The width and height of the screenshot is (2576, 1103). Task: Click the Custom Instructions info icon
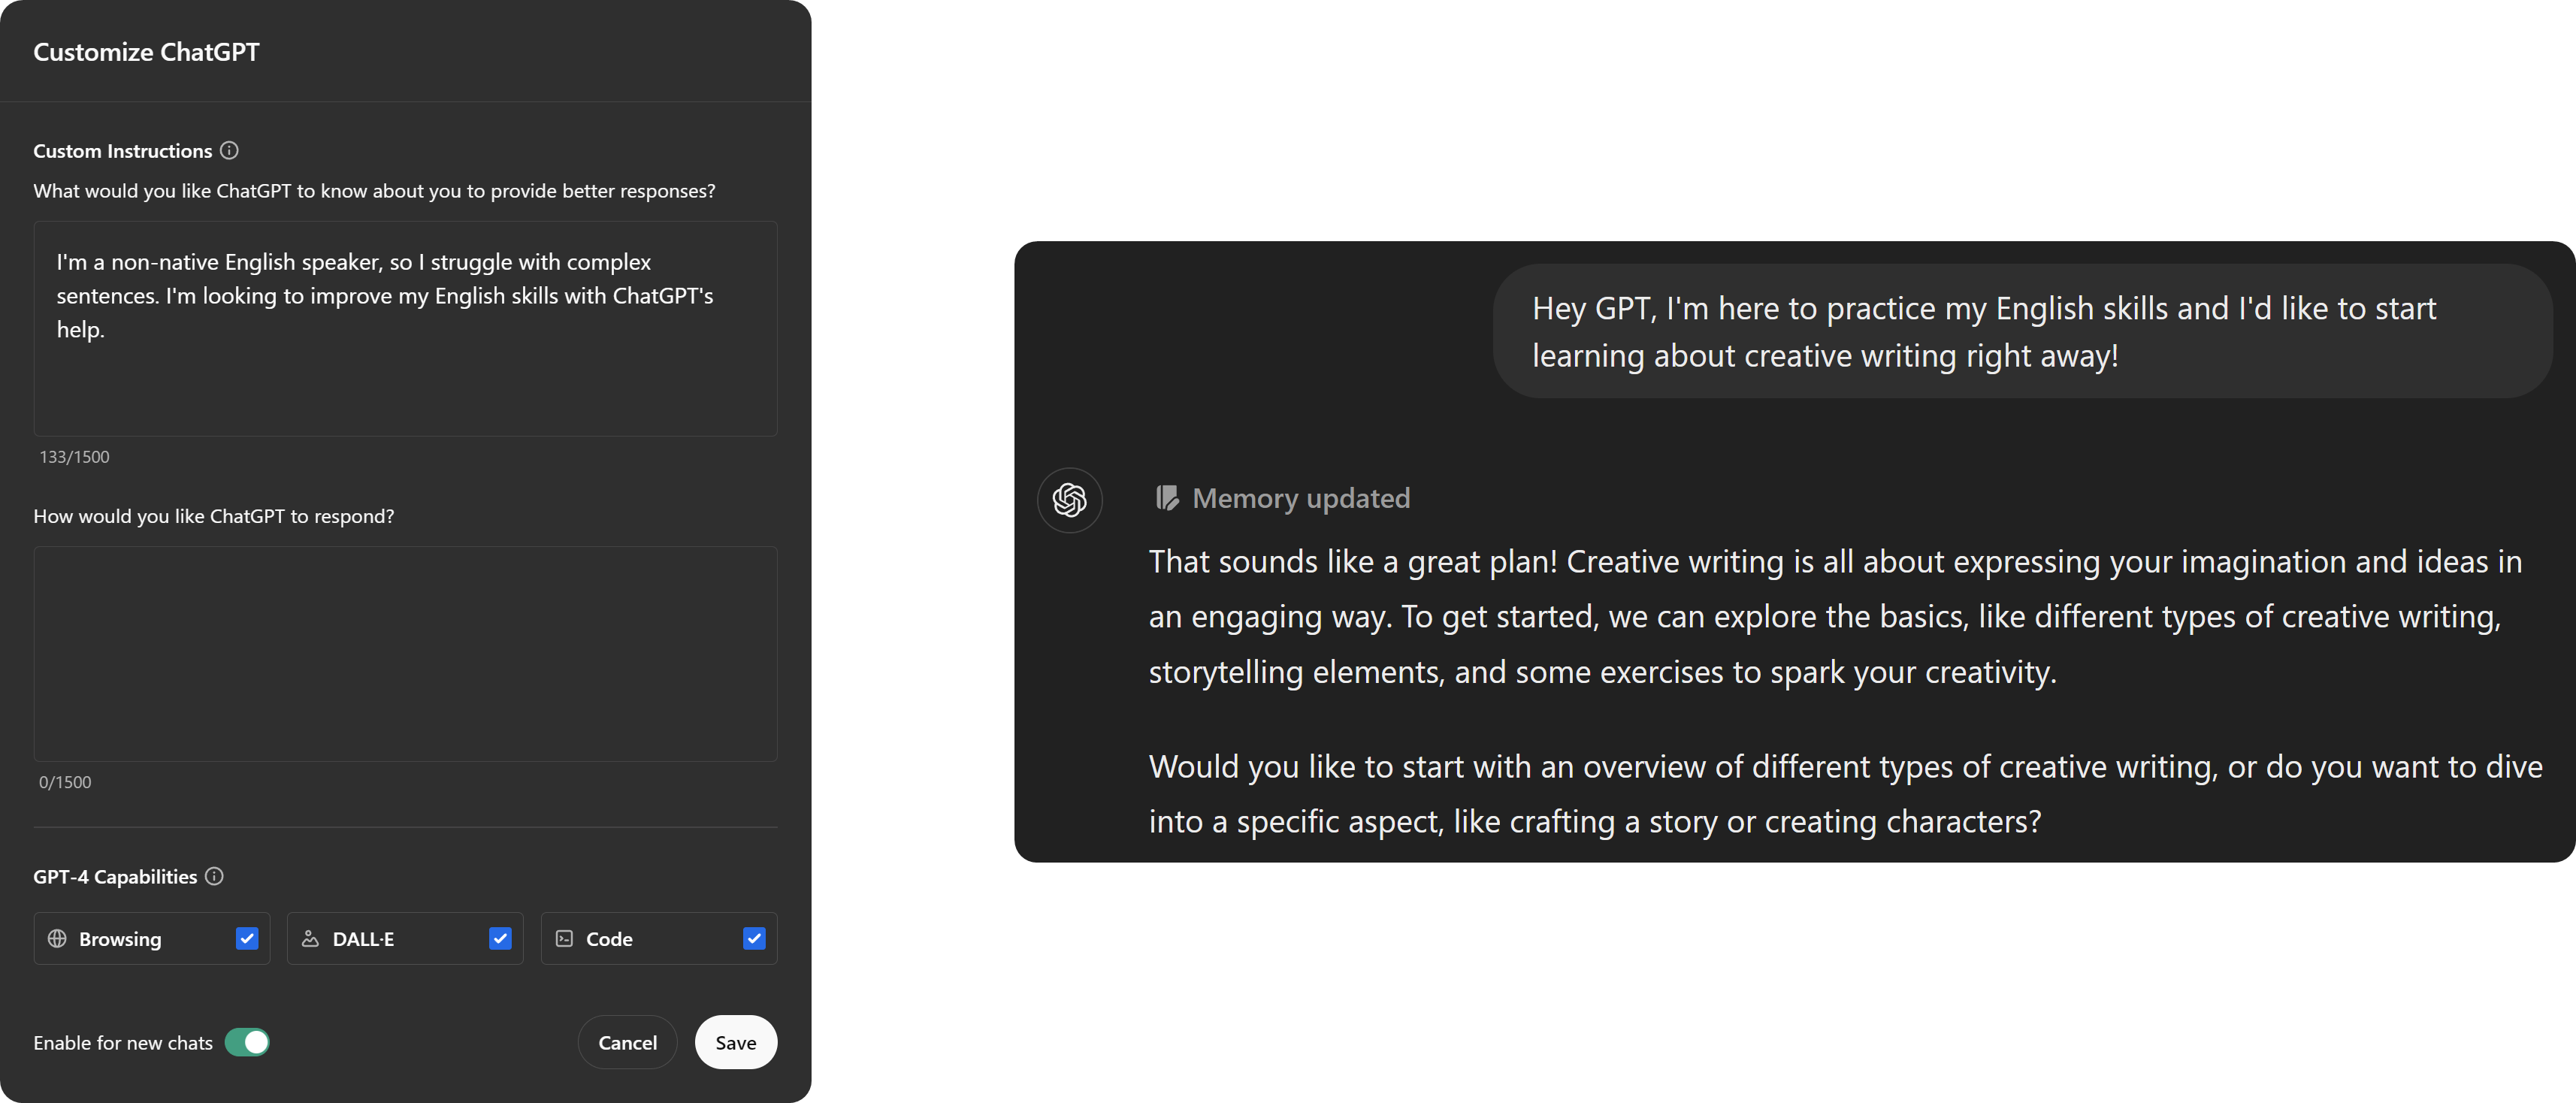coord(229,150)
